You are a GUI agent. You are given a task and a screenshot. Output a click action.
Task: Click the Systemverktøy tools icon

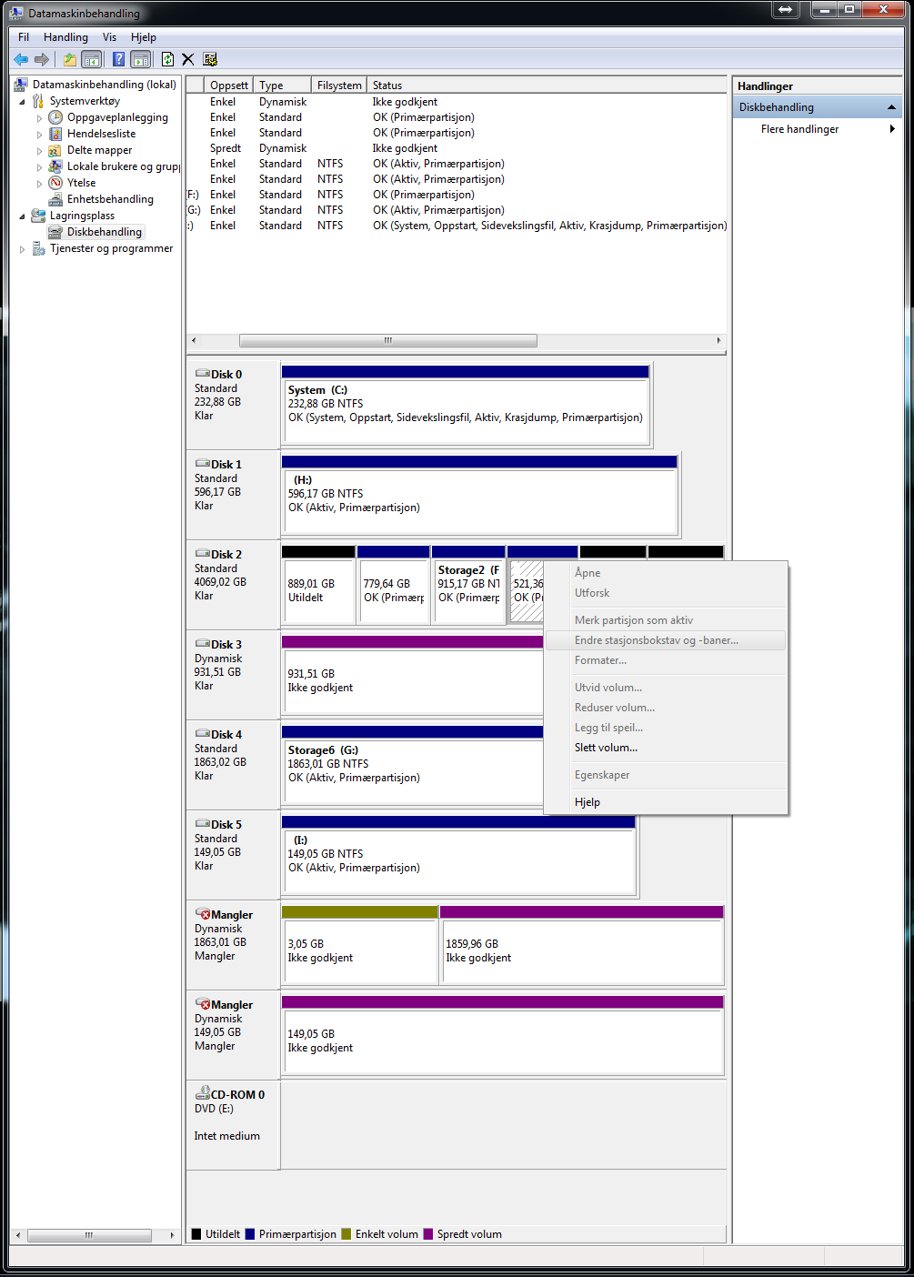pos(38,101)
